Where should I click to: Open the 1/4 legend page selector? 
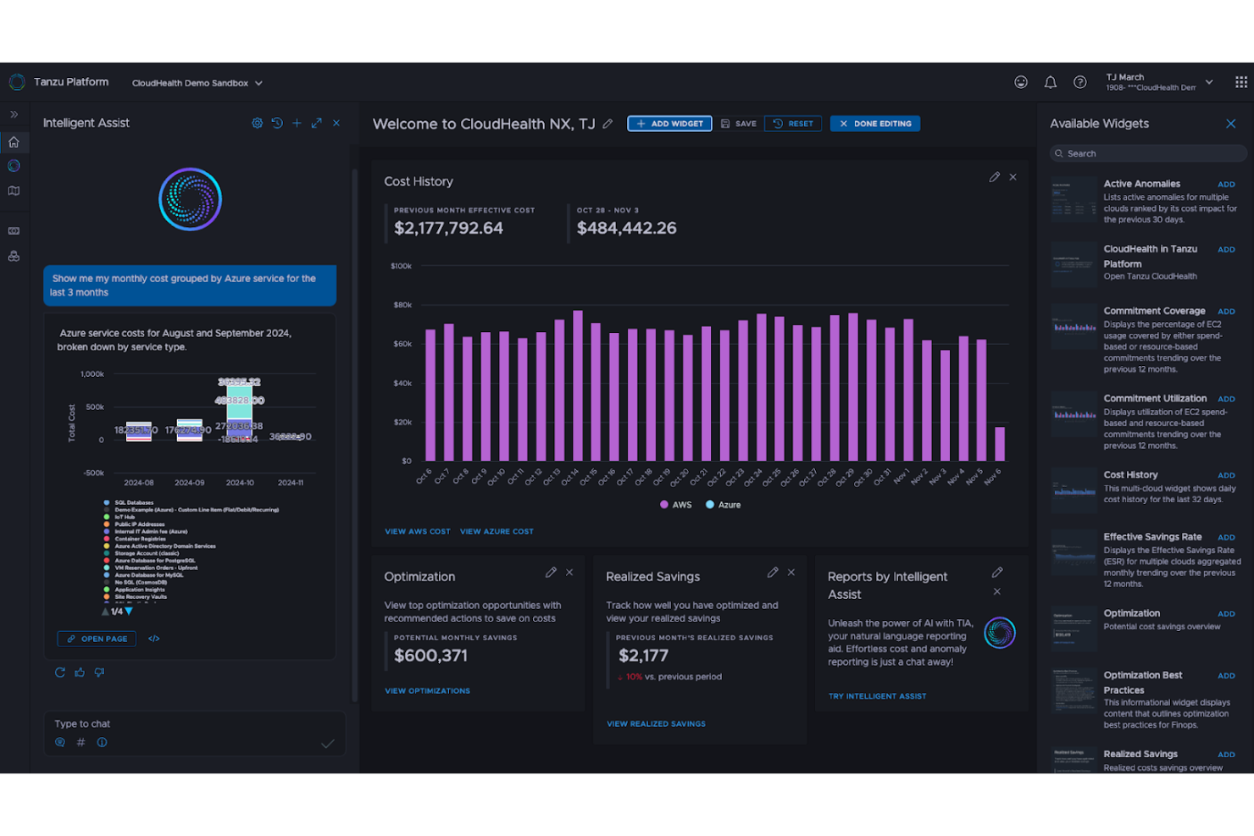tap(117, 610)
